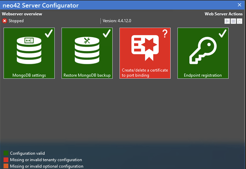Click the green Configuration valid swatch
Viewport: 246px width, 169px height.
point(6,153)
